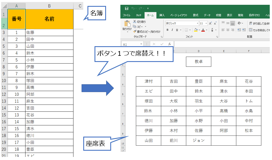Image resolution: width=272 pixels, height=160 pixels.
Task: Click the formula bar confirm check icon
Action: [x=162, y=44]
